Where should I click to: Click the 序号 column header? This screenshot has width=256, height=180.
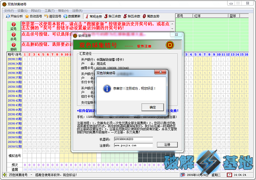click(184, 16)
